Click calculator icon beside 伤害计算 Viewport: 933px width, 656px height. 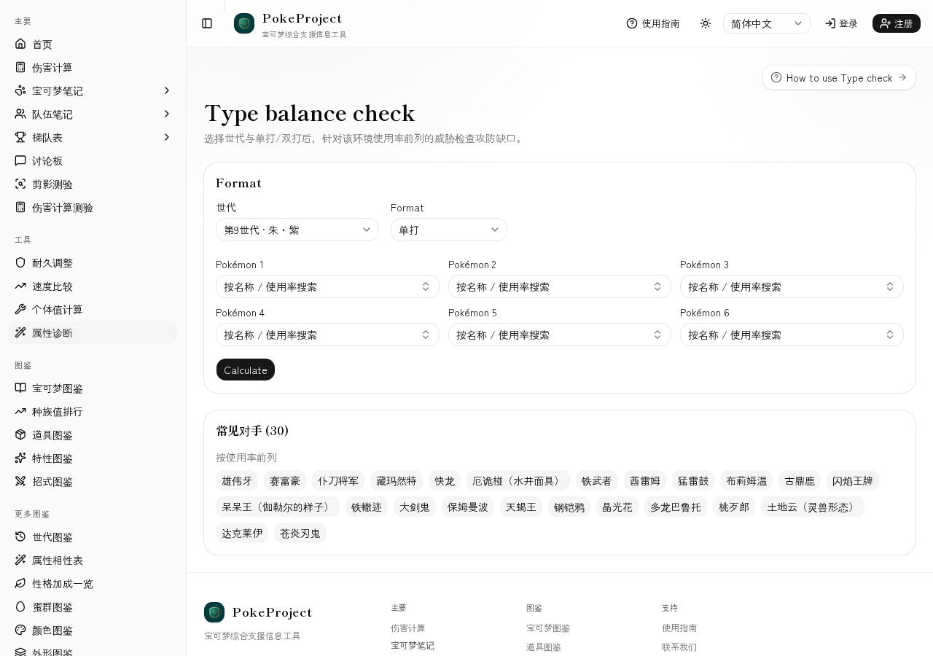tap(20, 67)
